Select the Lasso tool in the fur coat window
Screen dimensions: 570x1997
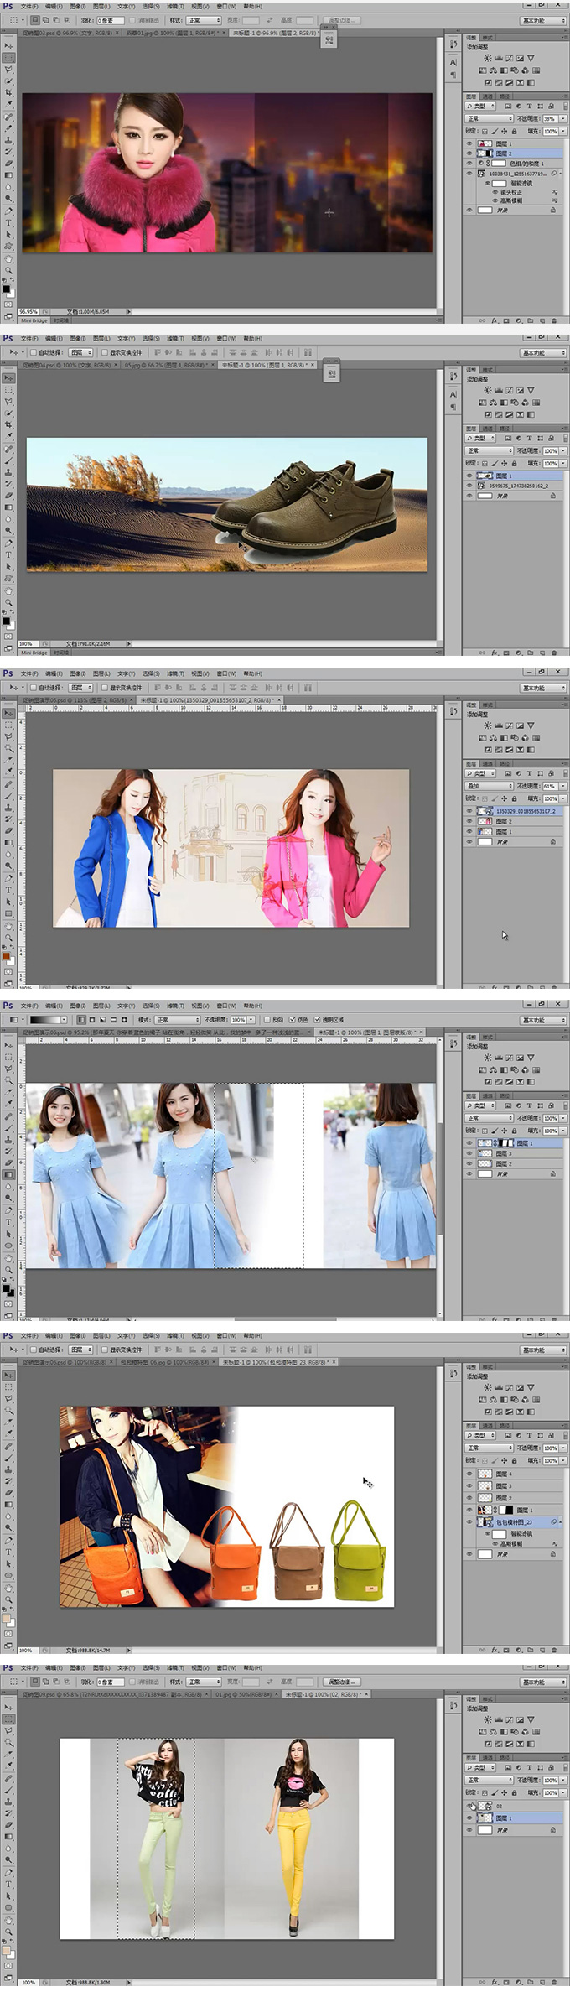[x=9, y=70]
